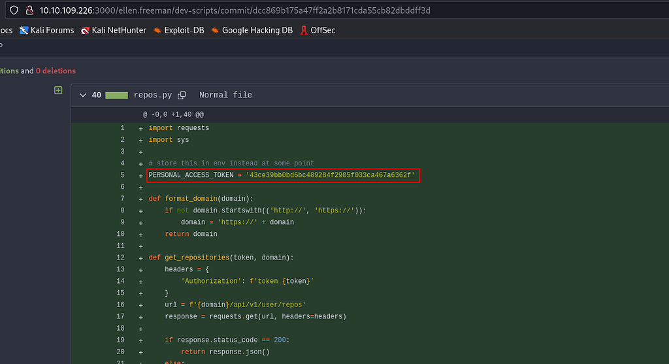The width and height of the screenshot is (669, 364).
Task: Click line number 1 in the diff
Action: point(122,128)
